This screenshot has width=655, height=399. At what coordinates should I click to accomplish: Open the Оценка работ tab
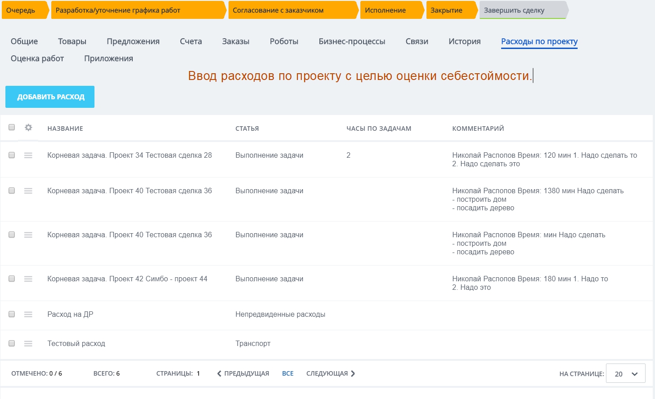37,58
